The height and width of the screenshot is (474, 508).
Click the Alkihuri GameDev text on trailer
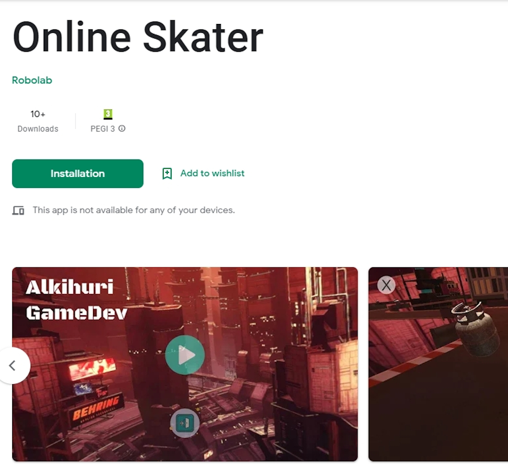(x=77, y=300)
